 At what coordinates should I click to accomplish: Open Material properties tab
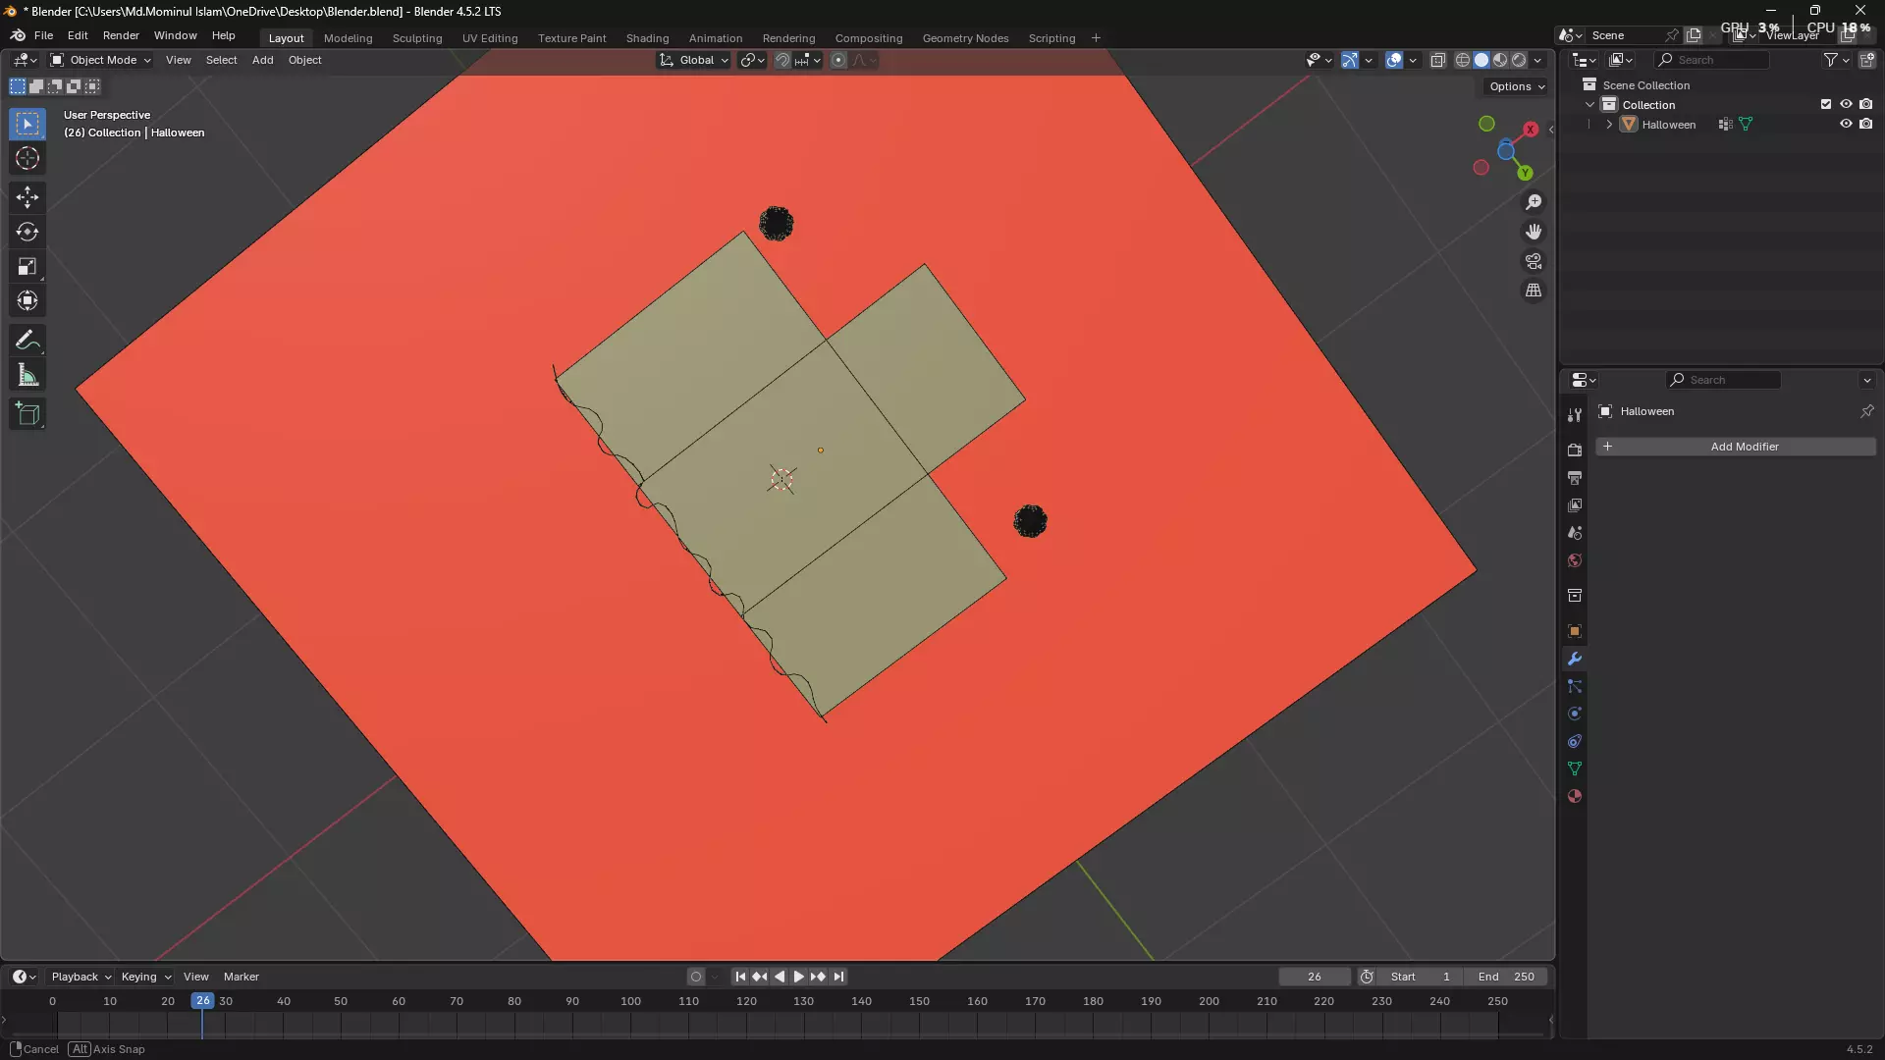click(x=1575, y=796)
